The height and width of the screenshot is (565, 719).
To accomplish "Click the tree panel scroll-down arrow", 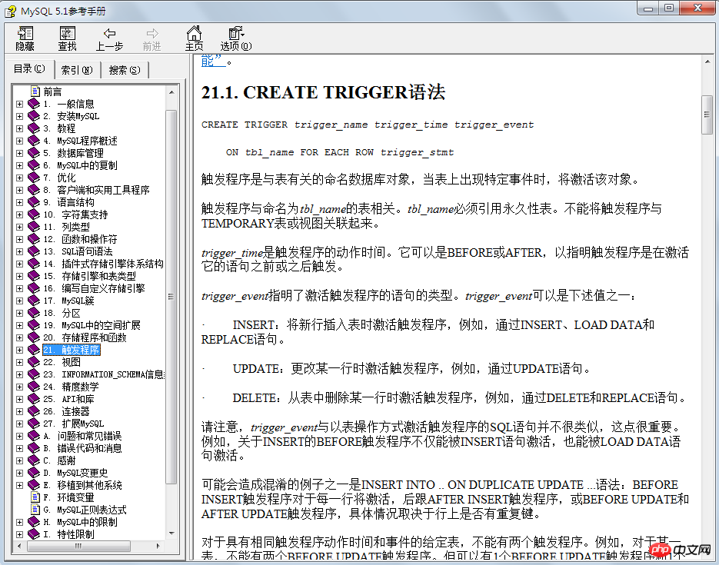I will (x=171, y=533).
